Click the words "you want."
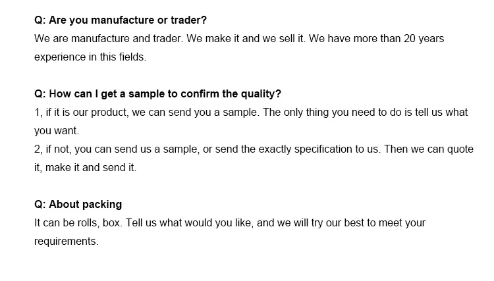The width and height of the screenshot is (494, 281). click(57, 131)
